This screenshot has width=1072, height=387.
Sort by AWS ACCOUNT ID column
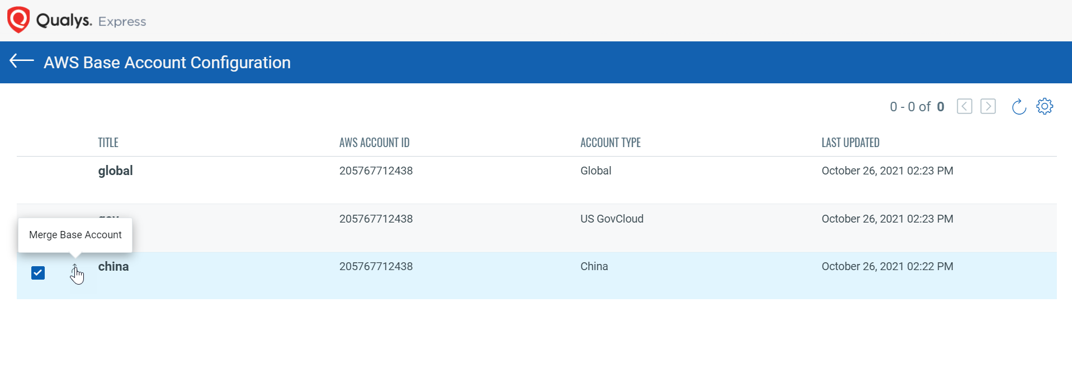(x=374, y=143)
